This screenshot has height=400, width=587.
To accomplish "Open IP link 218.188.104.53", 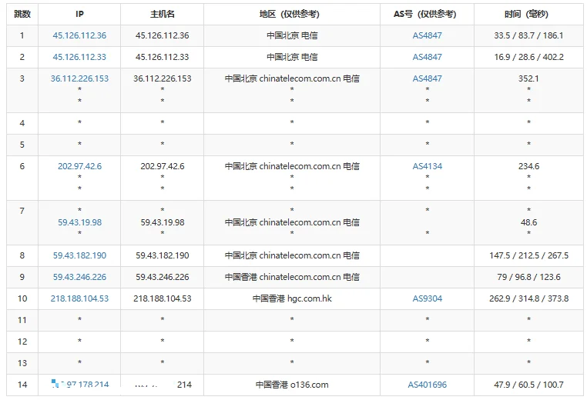I will pyautogui.click(x=79, y=298).
